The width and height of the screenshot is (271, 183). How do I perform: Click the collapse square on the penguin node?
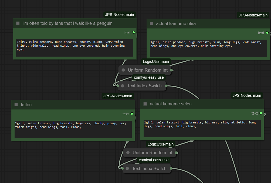point(18,23)
